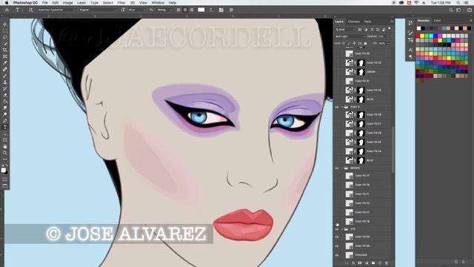Right align the text
Screen dimensions: 474x267
pyautogui.click(x=192, y=10)
